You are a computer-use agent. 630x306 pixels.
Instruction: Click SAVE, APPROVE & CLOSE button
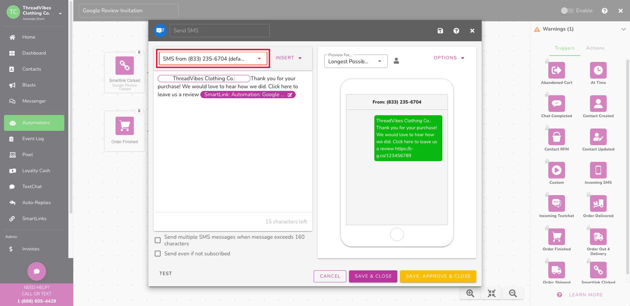point(438,276)
